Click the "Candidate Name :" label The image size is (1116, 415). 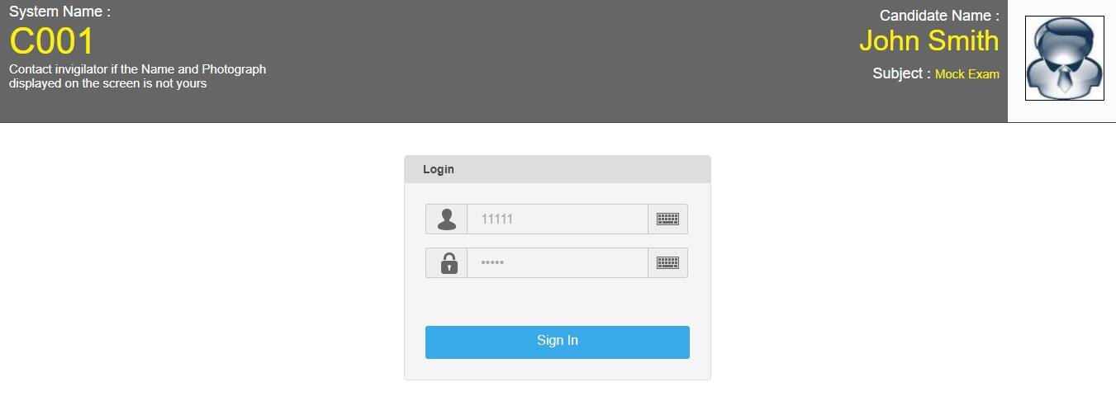point(939,15)
